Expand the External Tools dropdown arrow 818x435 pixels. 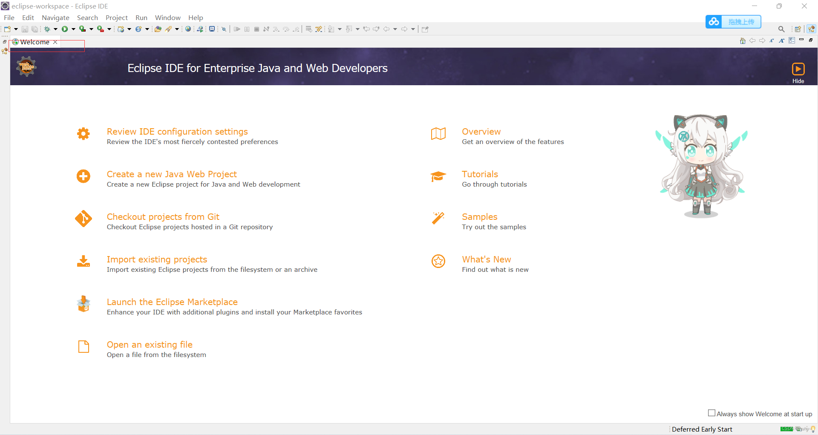[109, 29]
